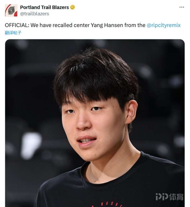The height and width of the screenshot is (207, 190).
Task: Open the attached player photo
Action: tap(95, 123)
